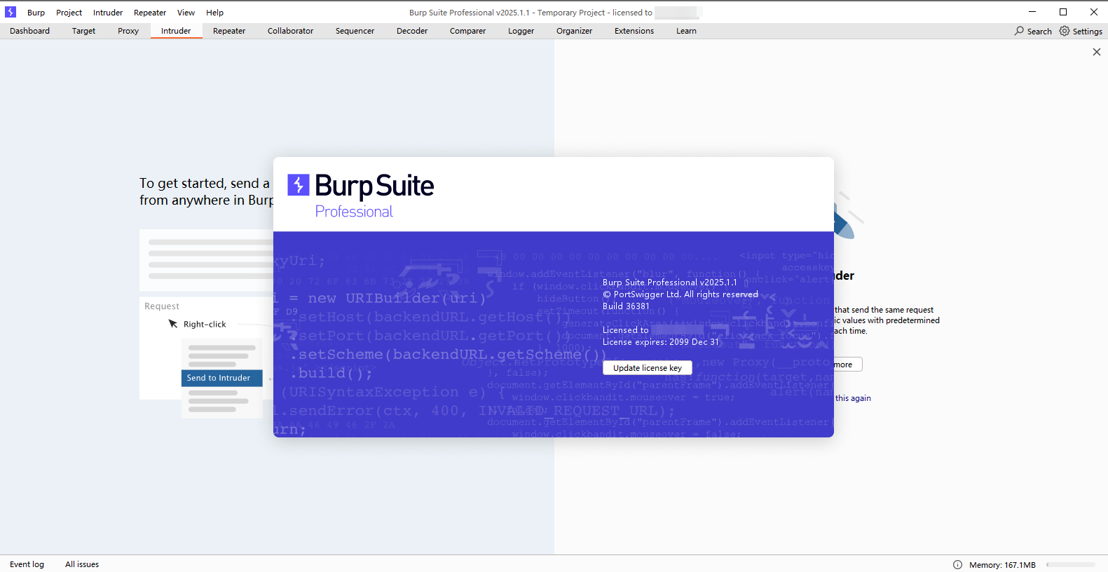Switch to the Logger tab
Image resolution: width=1108 pixels, height=572 pixels.
[521, 31]
